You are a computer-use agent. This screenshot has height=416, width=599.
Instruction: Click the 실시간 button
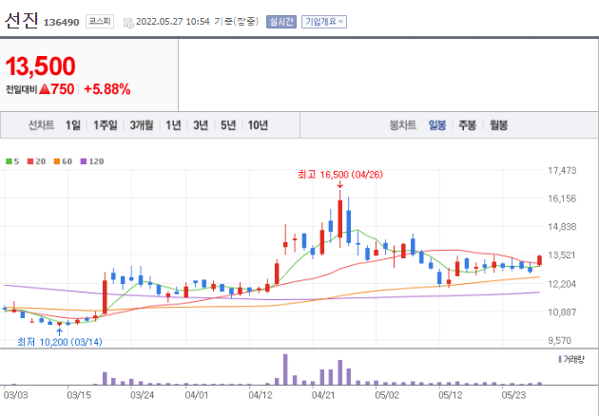tap(281, 22)
